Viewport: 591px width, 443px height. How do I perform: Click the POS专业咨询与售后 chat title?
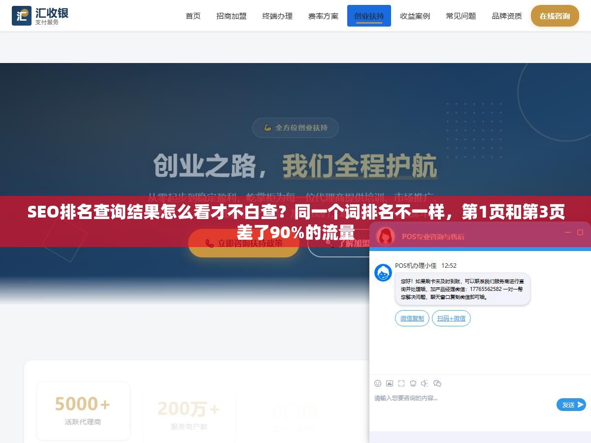tap(433, 236)
